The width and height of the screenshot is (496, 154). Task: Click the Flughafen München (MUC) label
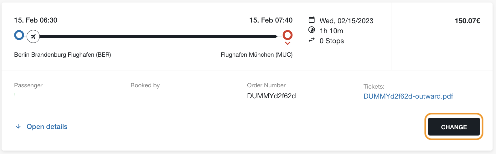coord(256,55)
